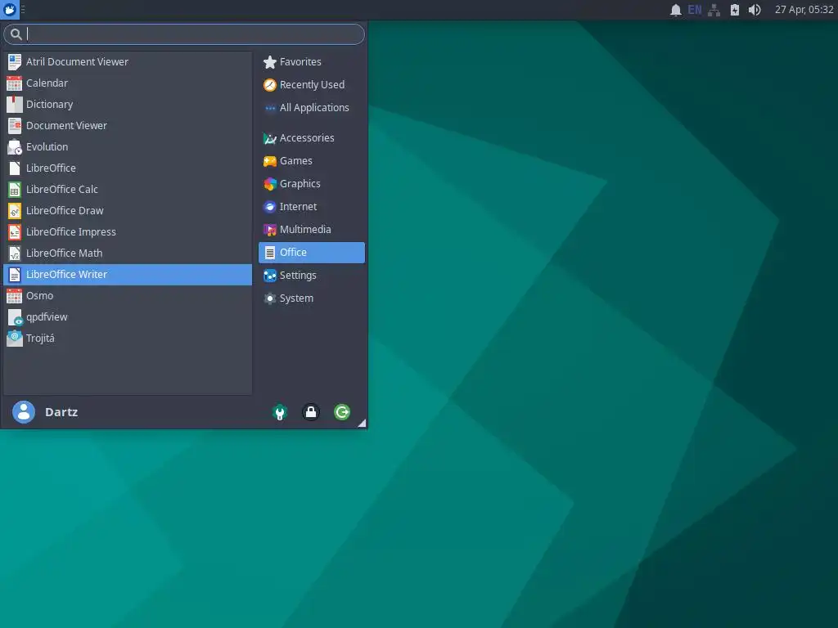Image resolution: width=838 pixels, height=628 pixels.
Task: Launch LibreOffice Calc icon
Action: point(15,190)
